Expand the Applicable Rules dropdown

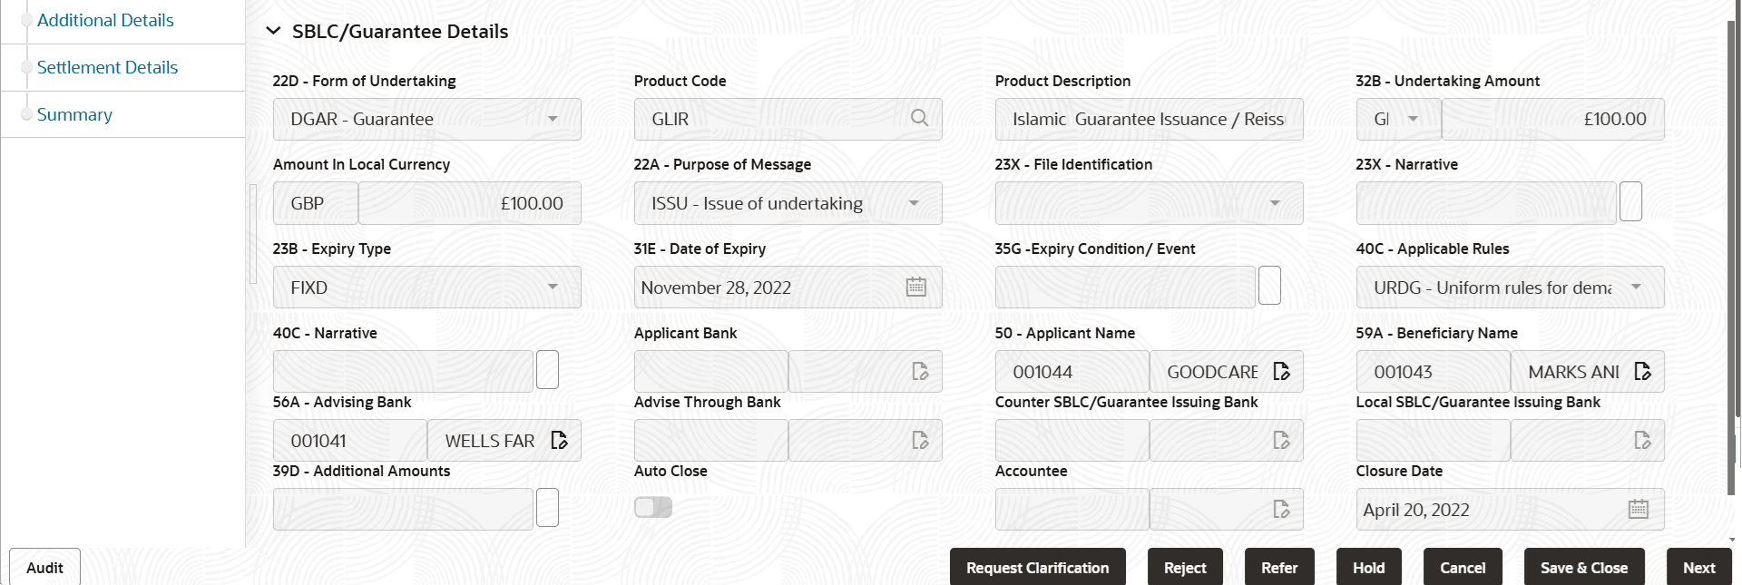pos(1510,288)
